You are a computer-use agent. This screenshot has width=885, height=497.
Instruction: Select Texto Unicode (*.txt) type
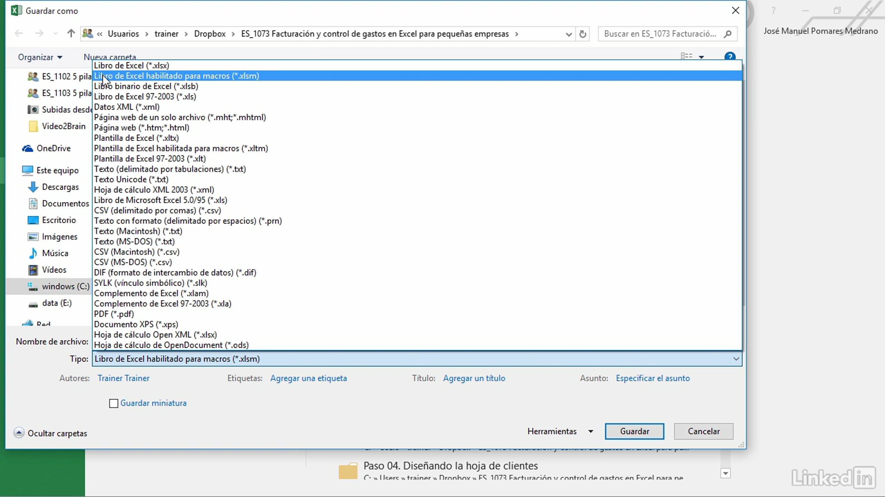point(417,179)
